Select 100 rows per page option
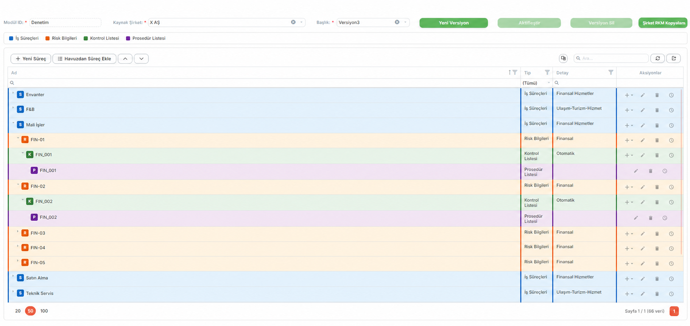Screen dimensions: 690x326 (x=44, y=311)
